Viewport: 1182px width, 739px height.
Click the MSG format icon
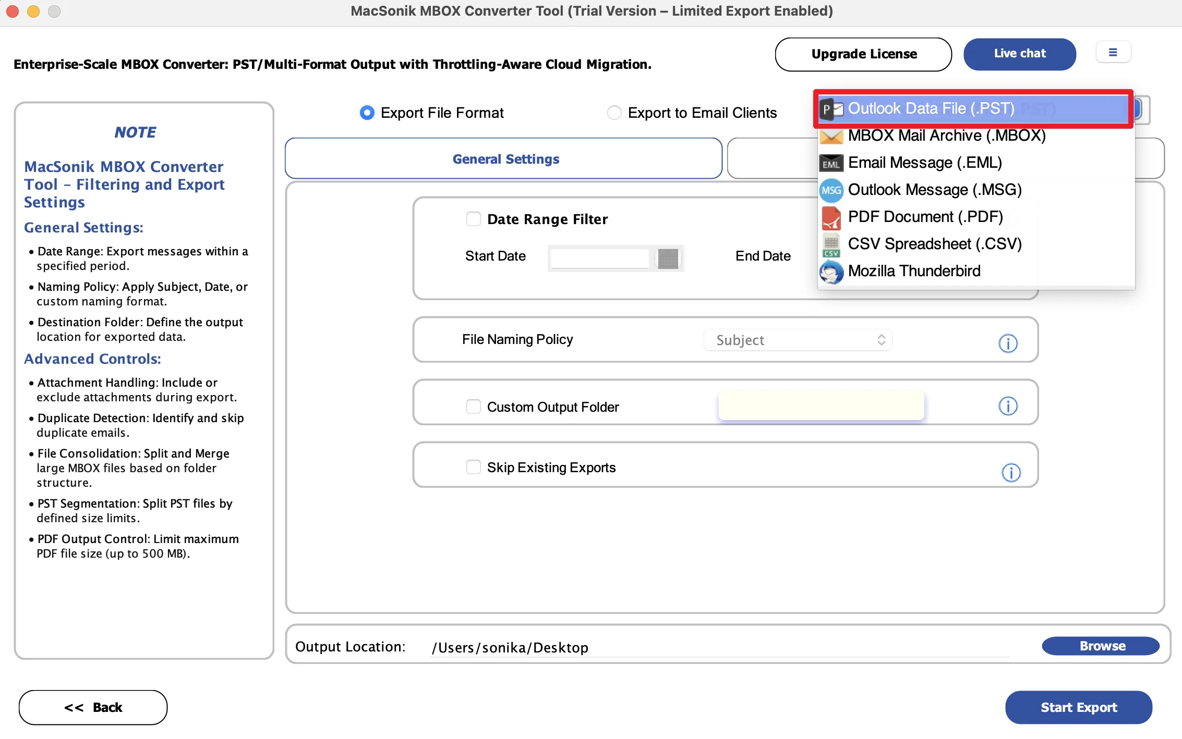coord(831,190)
